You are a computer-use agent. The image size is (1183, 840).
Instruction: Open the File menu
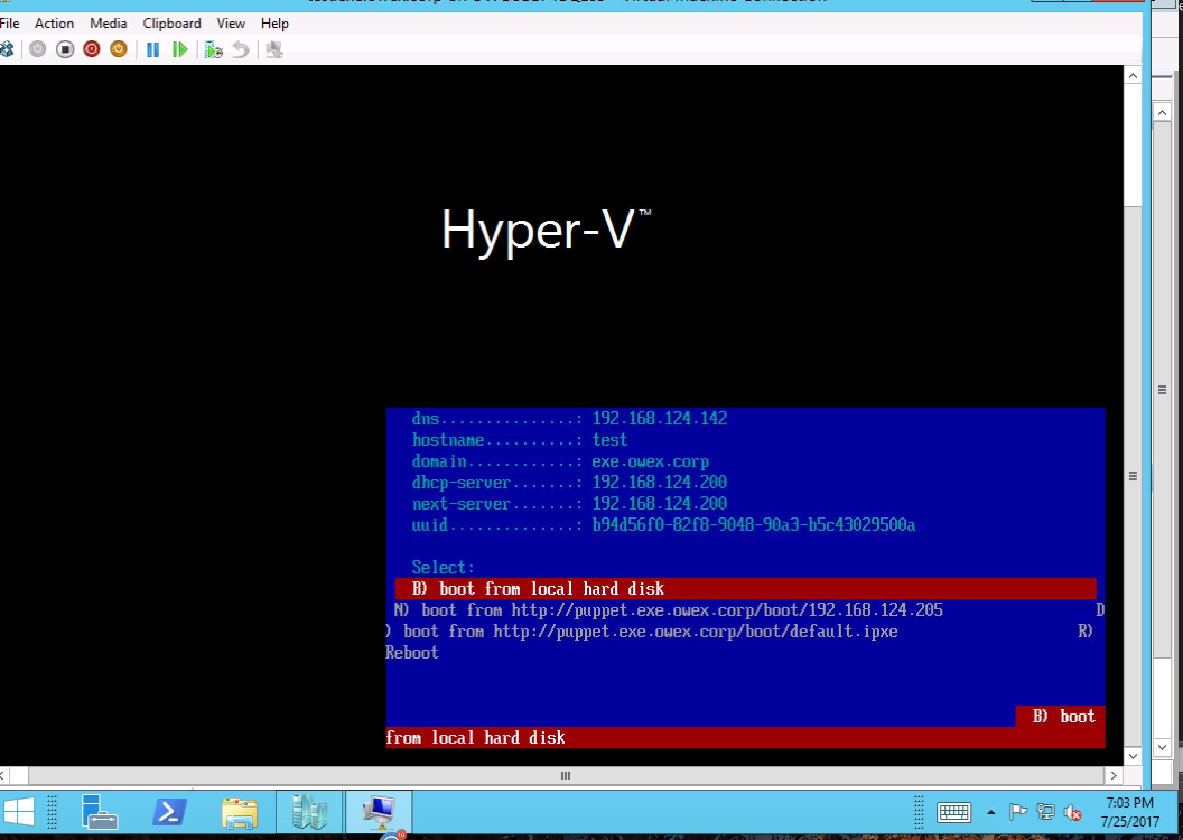(10, 24)
